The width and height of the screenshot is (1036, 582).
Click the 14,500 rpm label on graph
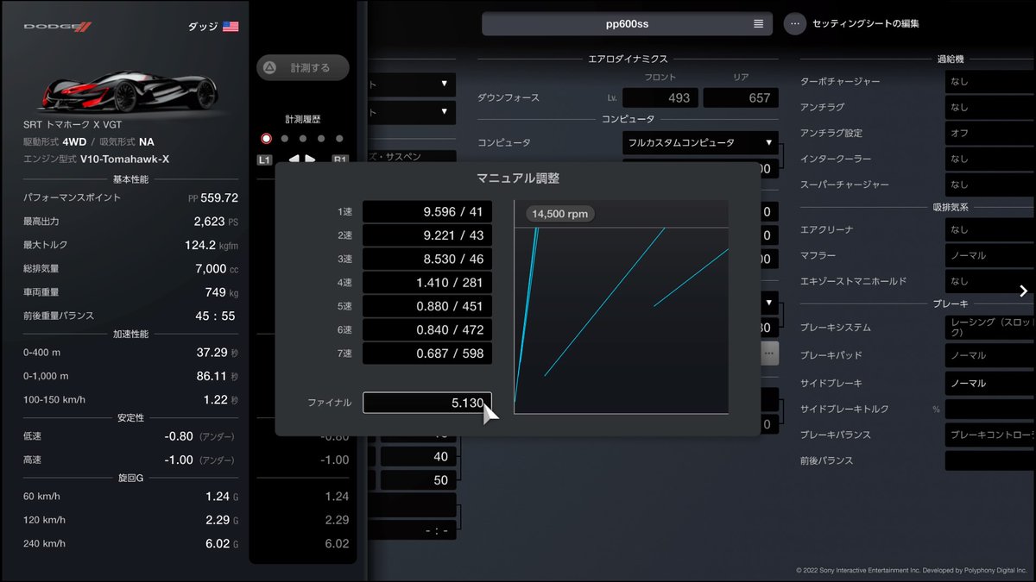[560, 214]
